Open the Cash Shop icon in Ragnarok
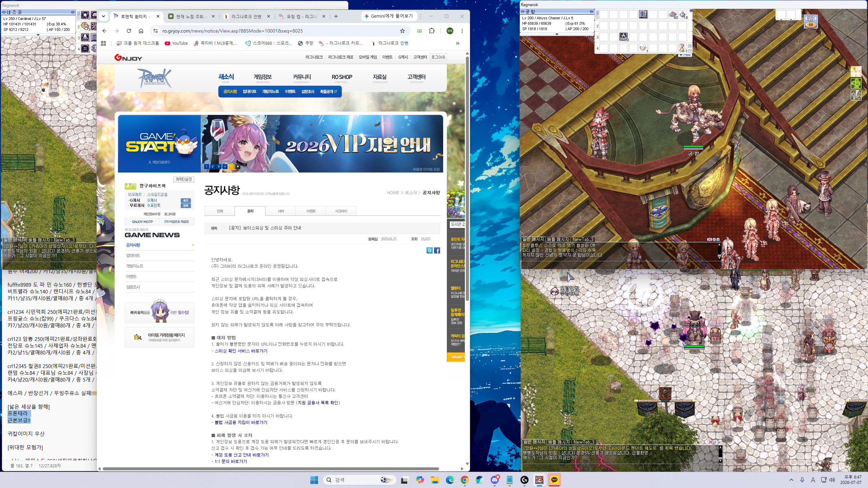The width and height of the screenshot is (868, 488). (811, 21)
